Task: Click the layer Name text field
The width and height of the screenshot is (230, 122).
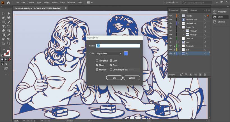Action: [x=118, y=46]
